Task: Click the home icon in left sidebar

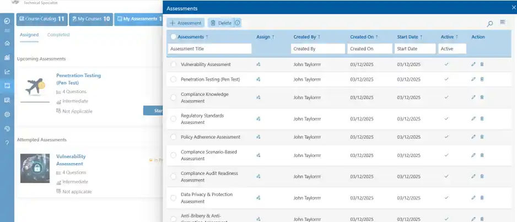Action: tap(7, 43)
